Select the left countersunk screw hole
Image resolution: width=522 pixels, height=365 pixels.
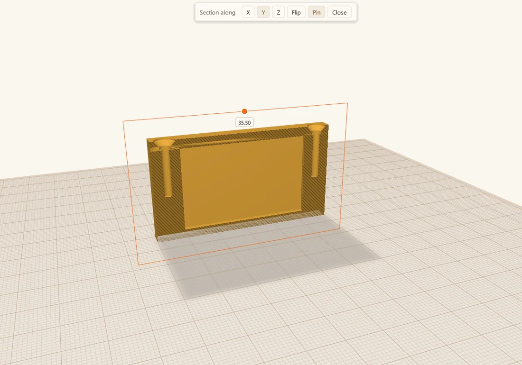[x=166, y=166]
